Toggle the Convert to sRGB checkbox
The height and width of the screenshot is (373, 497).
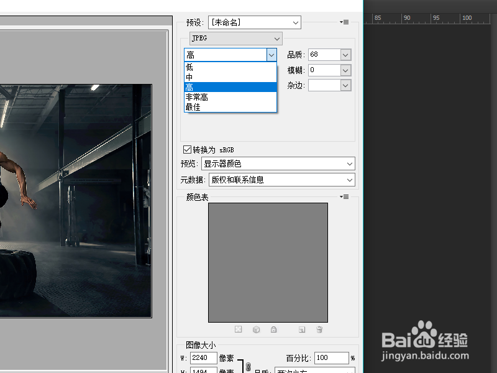pos(187,149)
